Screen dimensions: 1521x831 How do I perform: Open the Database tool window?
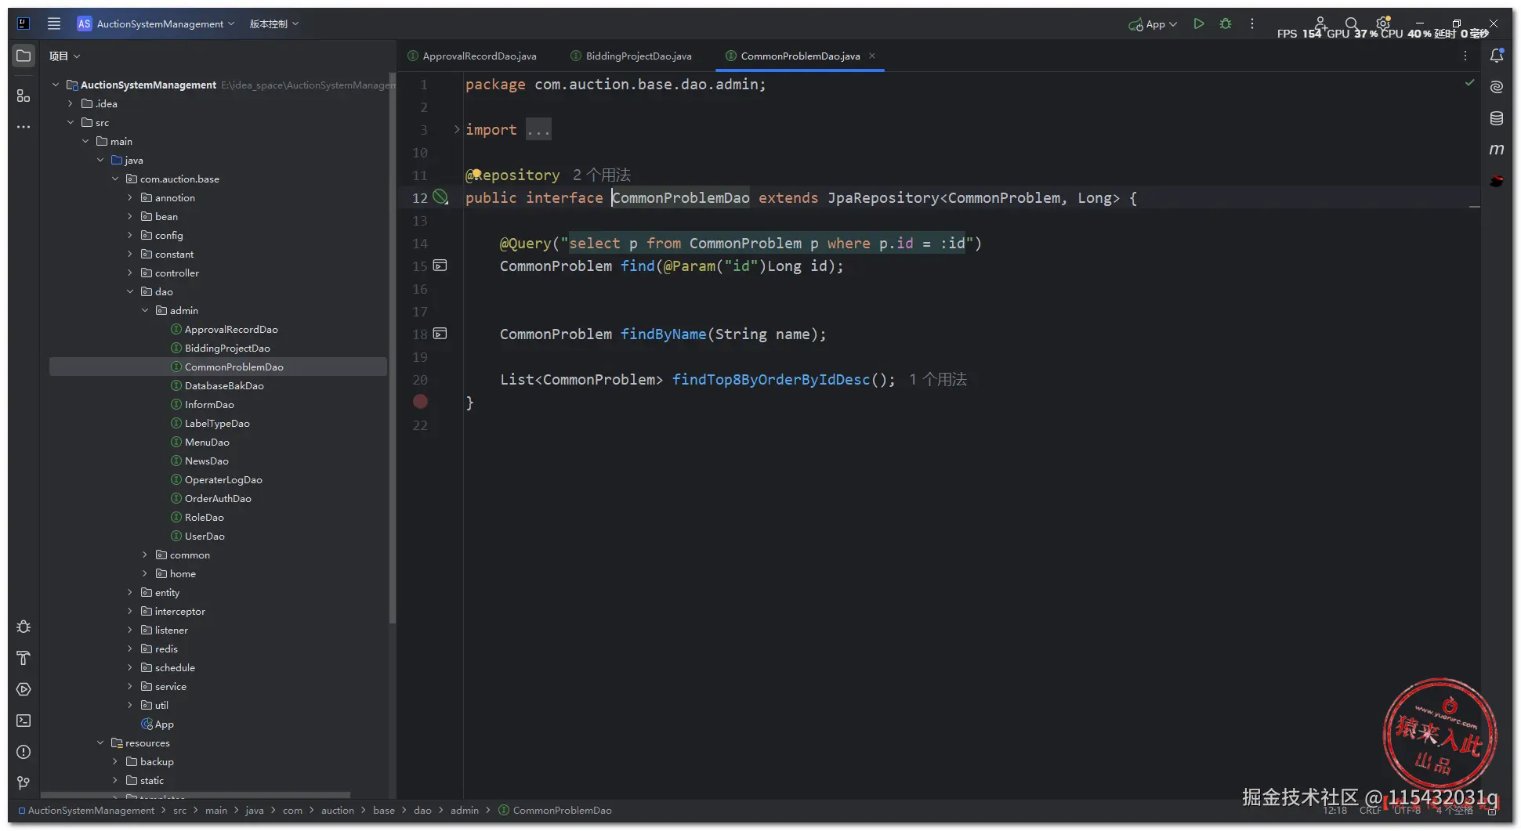(1497, 118)
